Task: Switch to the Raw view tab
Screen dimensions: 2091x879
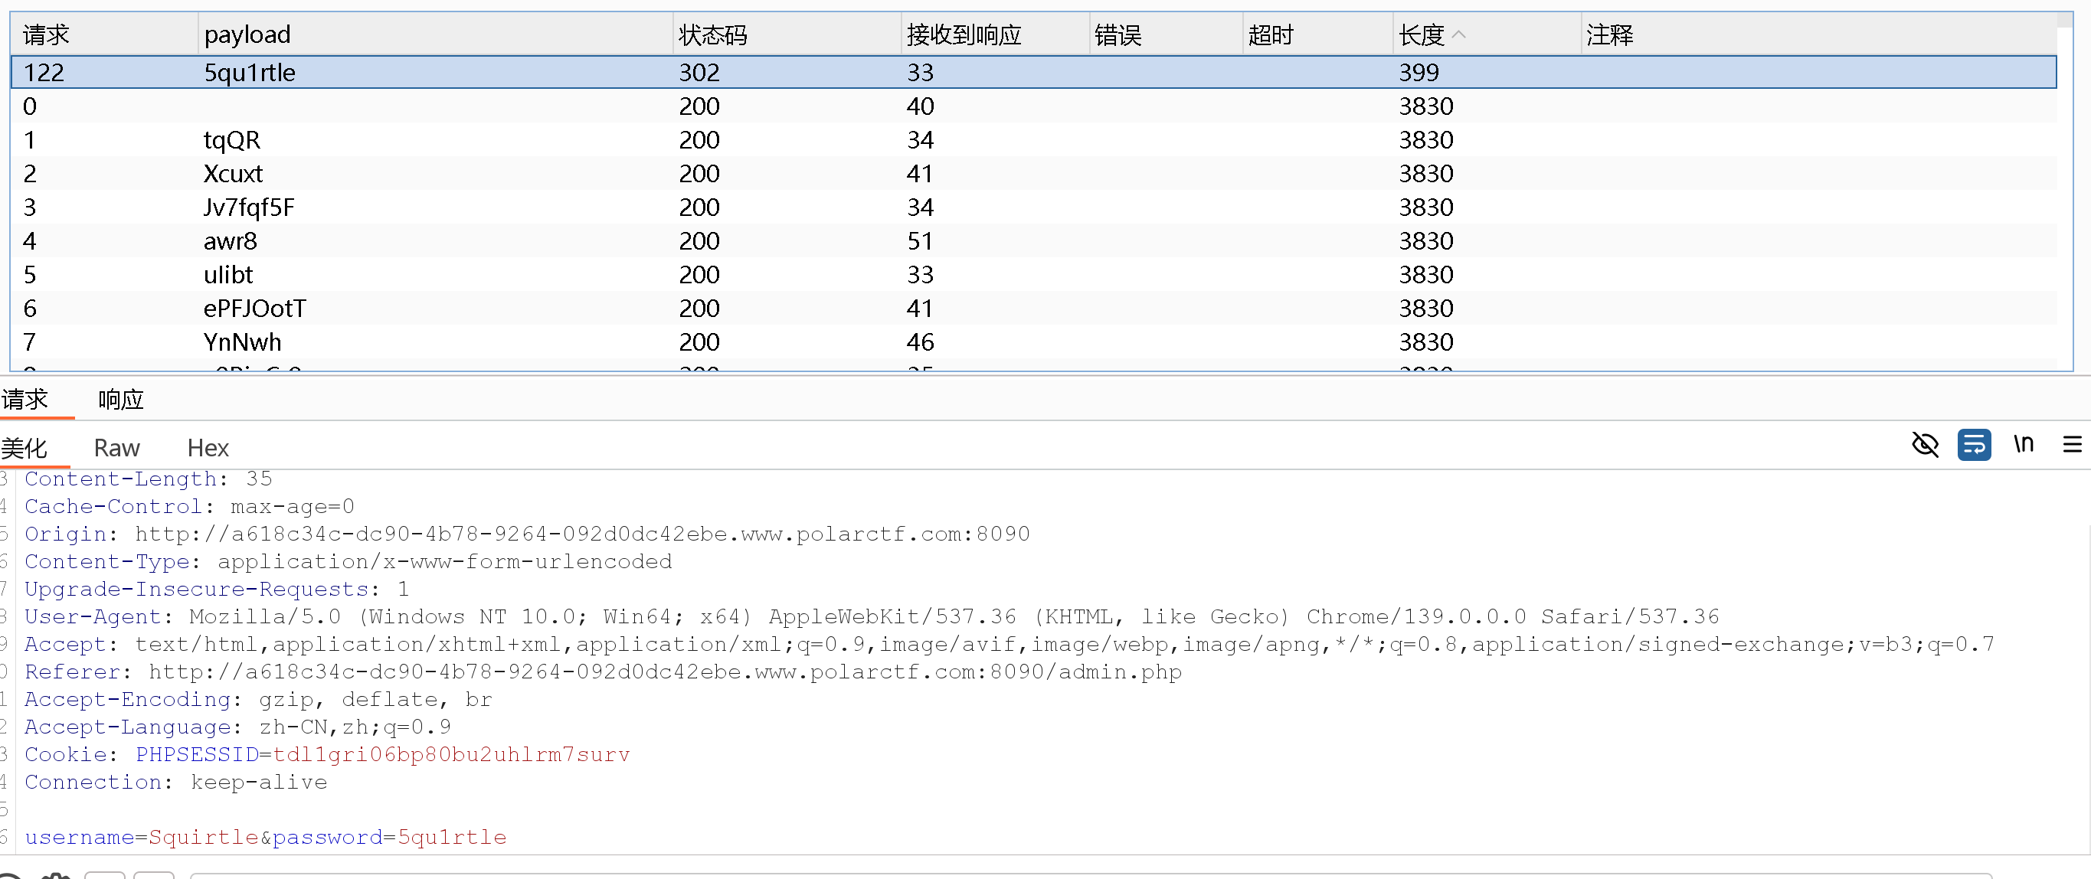Action: (x=117, y=448)
